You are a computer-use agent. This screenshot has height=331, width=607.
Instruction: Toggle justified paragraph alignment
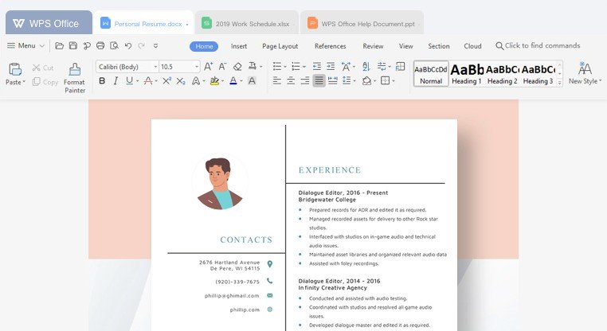319,81
